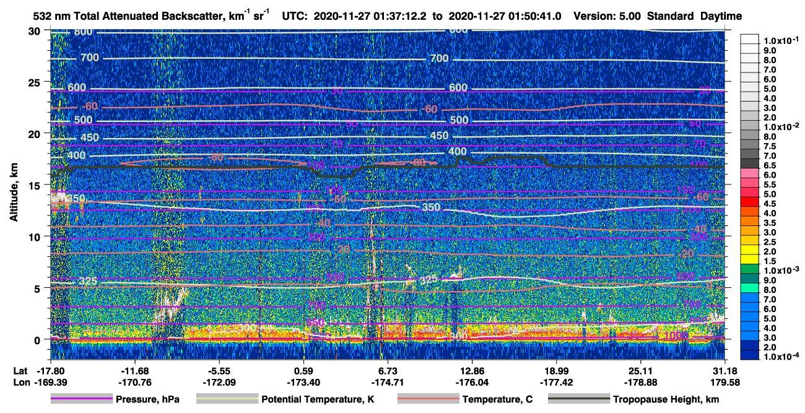The height and width of the screenshot is (413, 805).
Task: Click the red color bar segment beside 4.5
Action: click(750, 201)
